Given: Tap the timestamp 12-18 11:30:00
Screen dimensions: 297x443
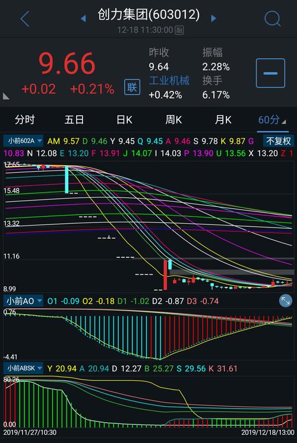Looking at the screenshot, I should (x=145, y=30).
